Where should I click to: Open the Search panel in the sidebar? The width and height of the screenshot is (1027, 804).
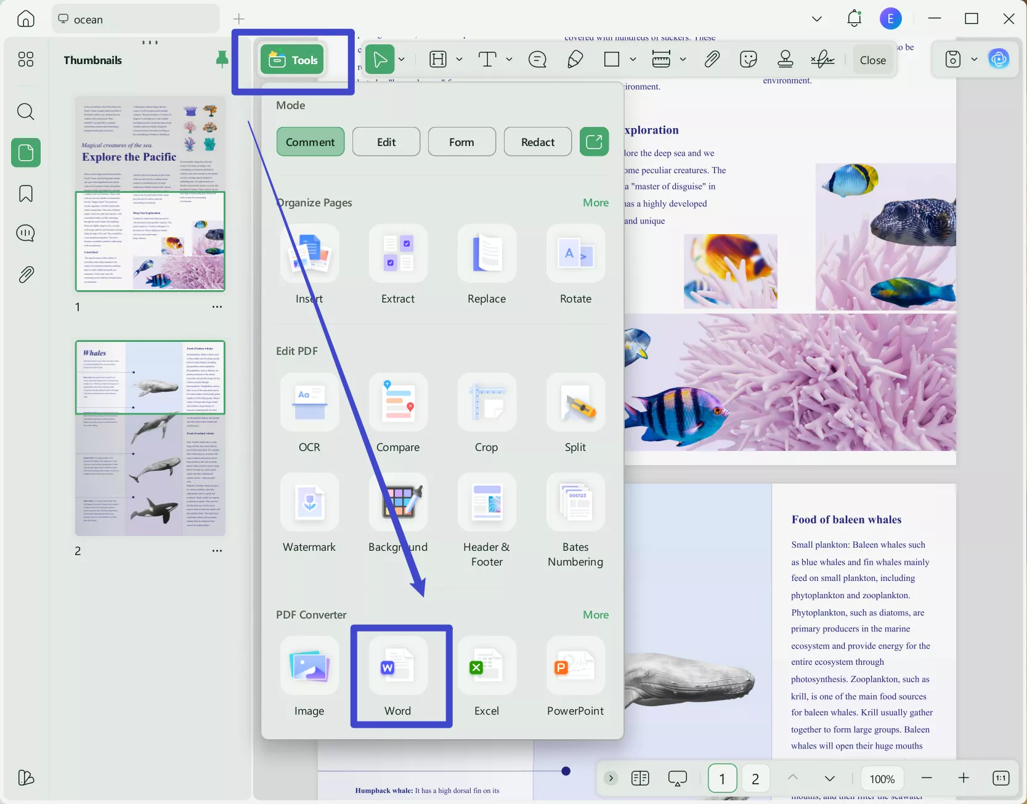click(25, 112)
